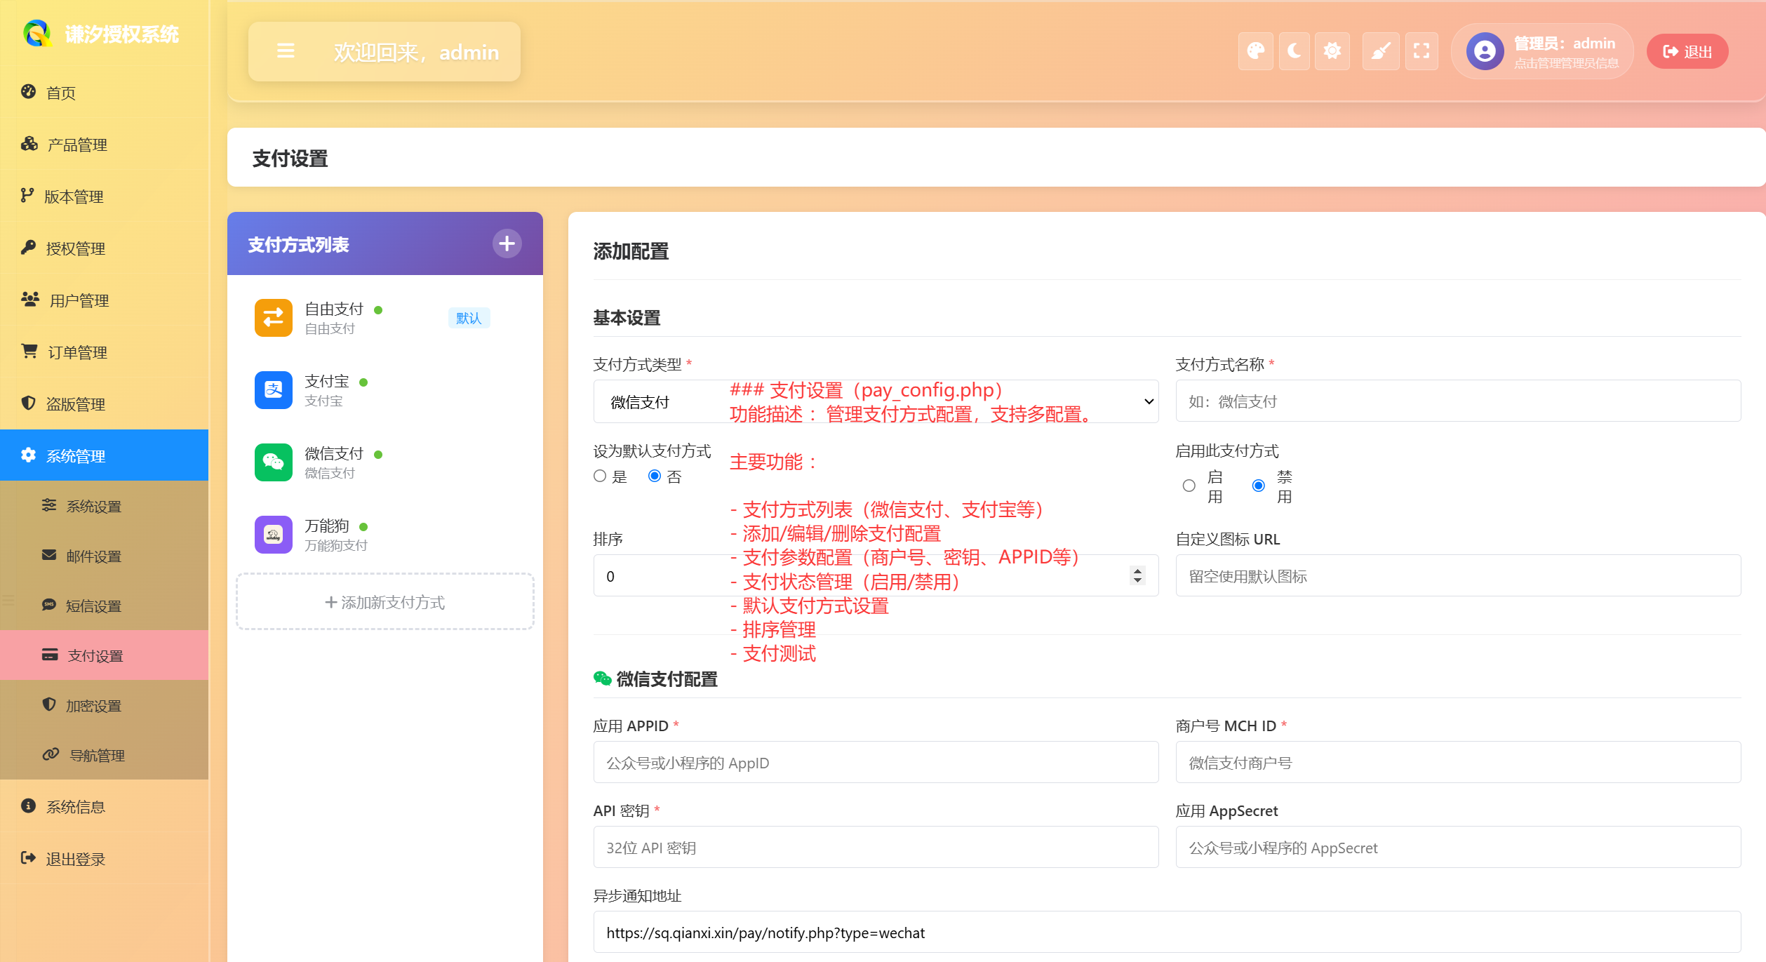Go to 导航管理 submenu item
Image resolution: width=1766 pixels, height=962 pixels.
pos(104,755)
